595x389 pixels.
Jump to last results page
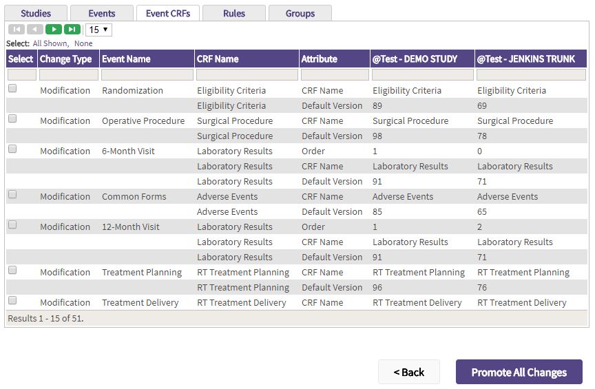tap(72, 30)
